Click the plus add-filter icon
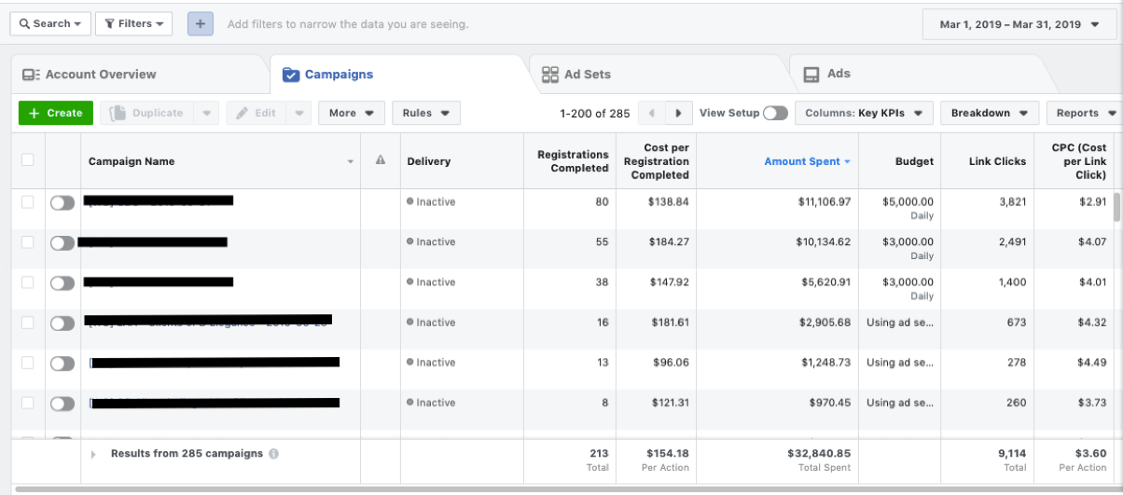The width and height of the screenshot is (1123, 495). 200,24
